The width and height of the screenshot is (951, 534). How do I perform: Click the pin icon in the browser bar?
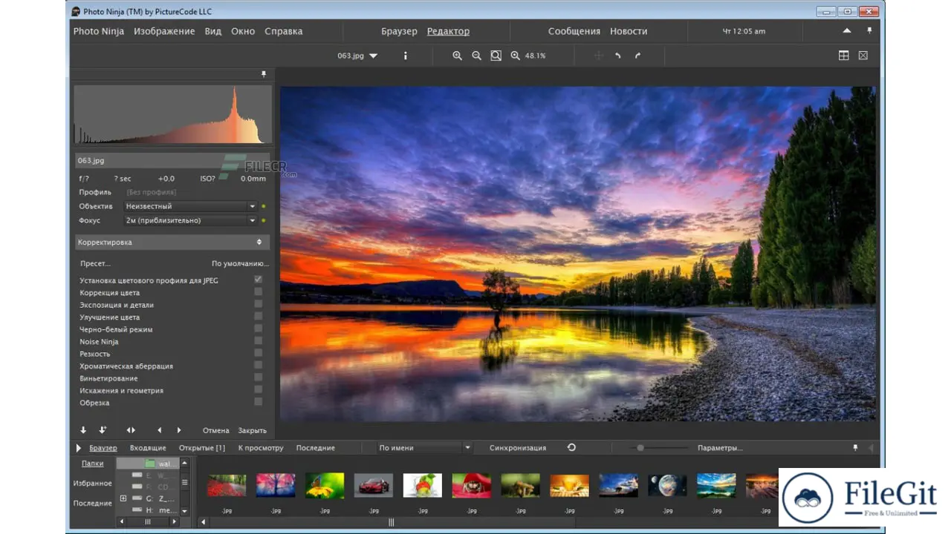click(x=855, y=448)
